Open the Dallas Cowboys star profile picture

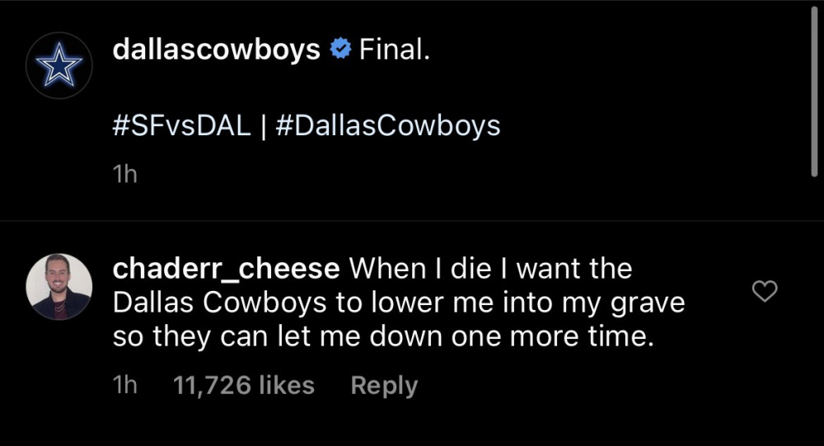coord(59,68)
